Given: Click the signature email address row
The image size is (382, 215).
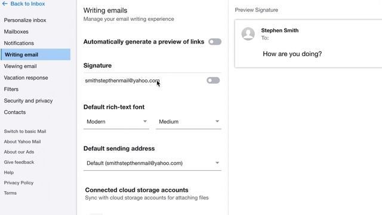Looking at the screenshot, I should click(x=152, y=81).
